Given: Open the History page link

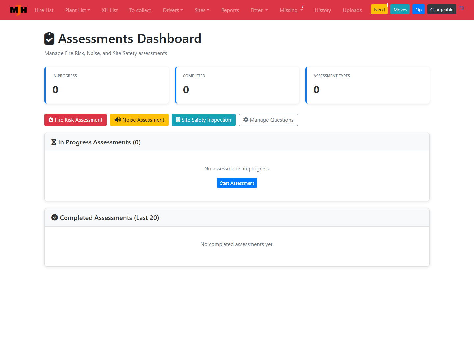Looking at the screenshot, I should coord(323,10).
